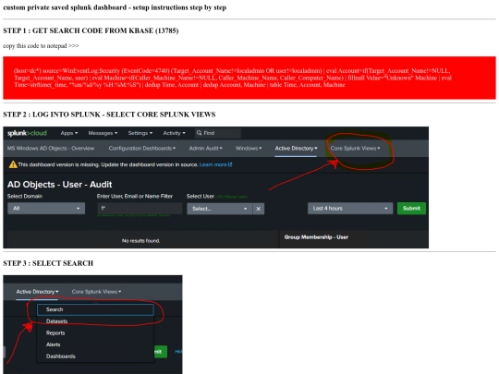Screen dimensions: 499x374
Task: Open Core Splunk Views in Step 3
Action: (96, 292)
